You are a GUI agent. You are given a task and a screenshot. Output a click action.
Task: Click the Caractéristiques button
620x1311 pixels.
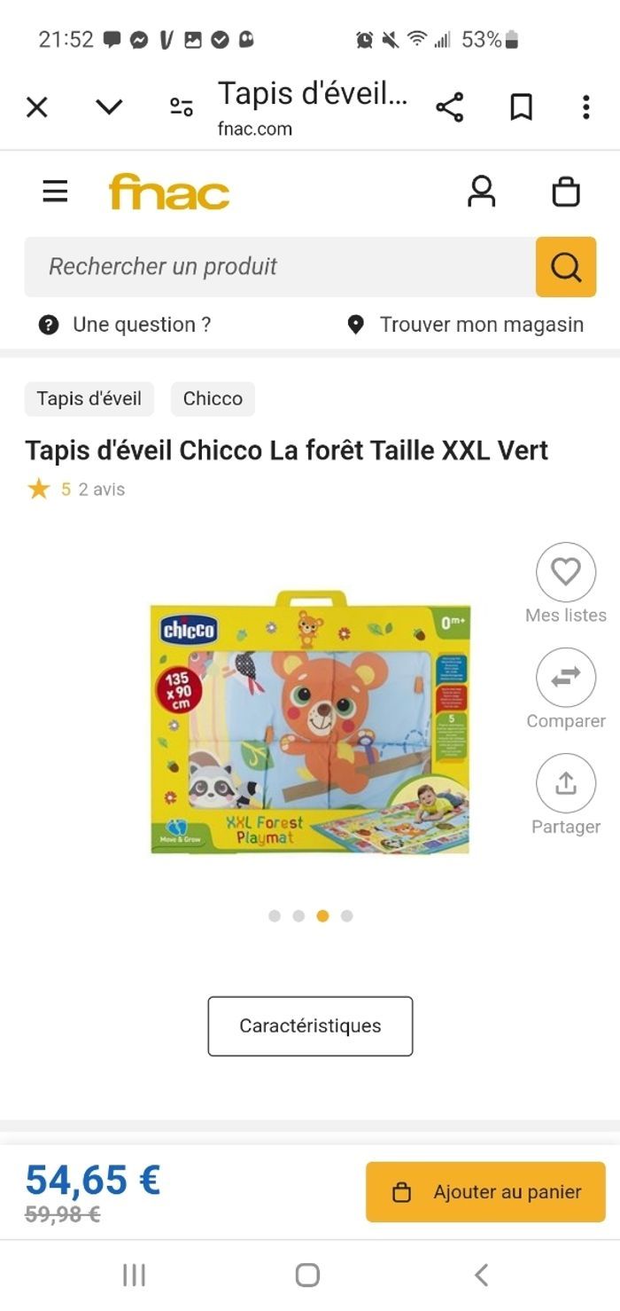[x=310, y=1026]
